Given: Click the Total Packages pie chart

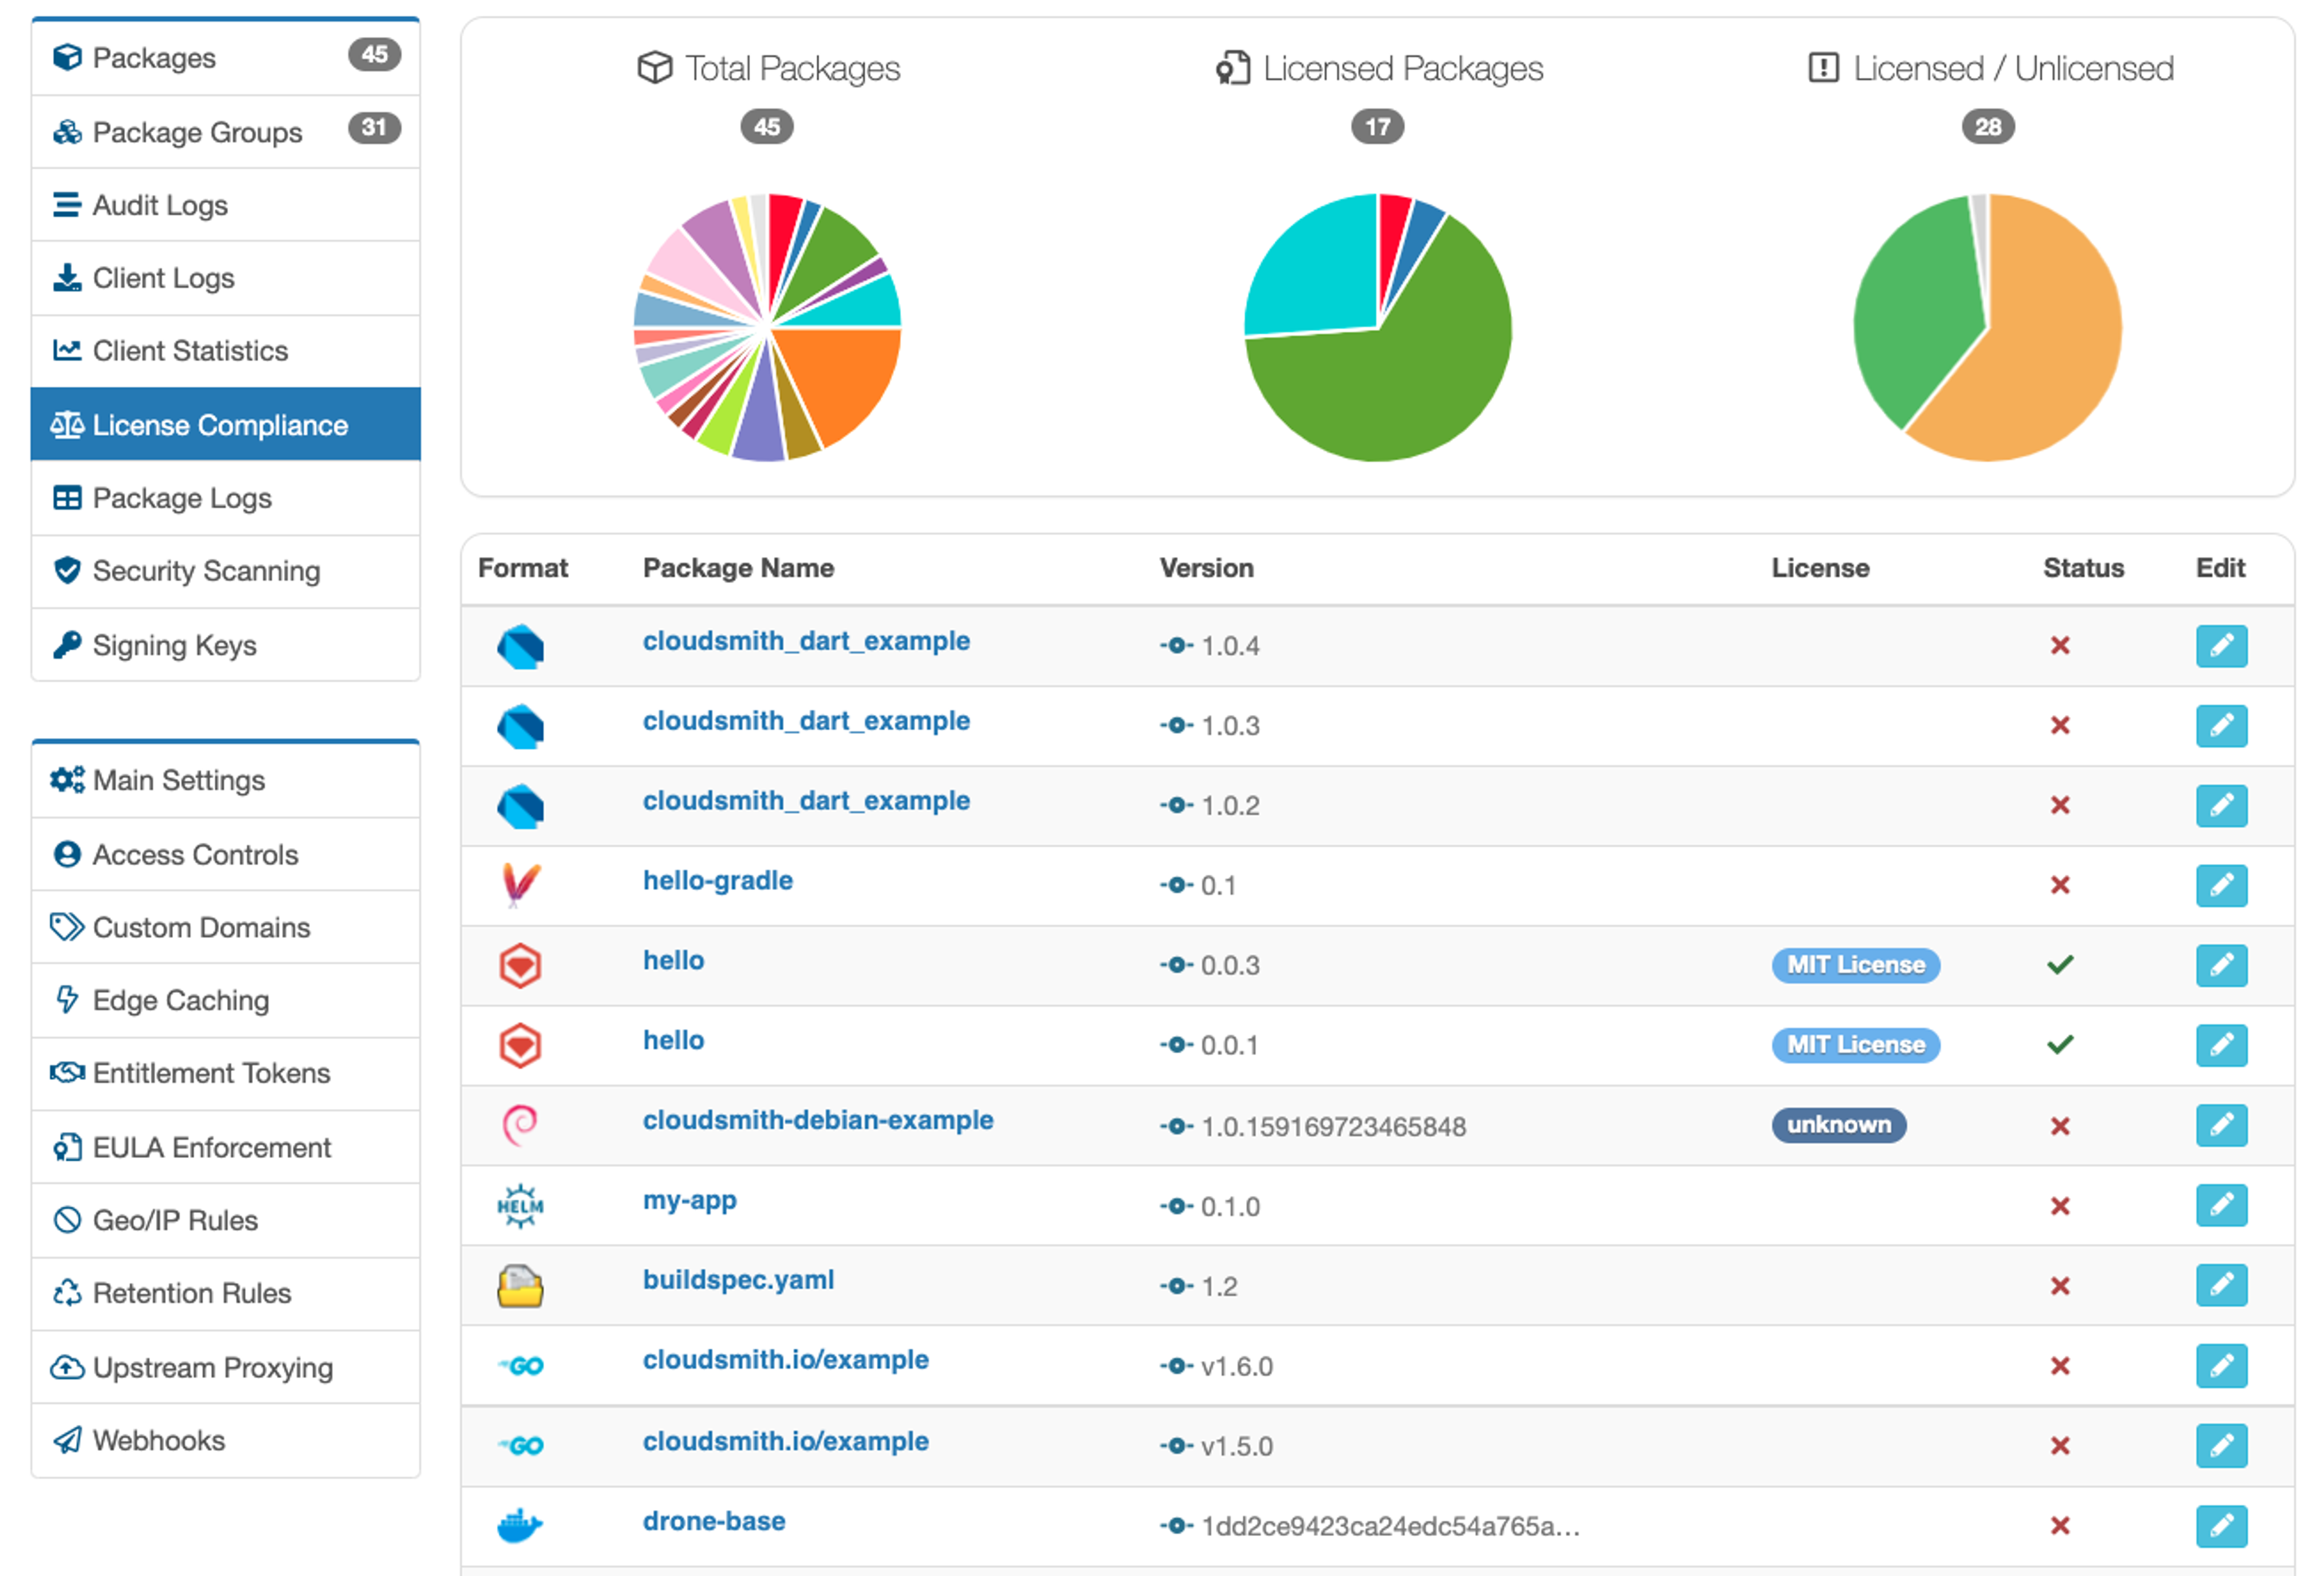Looking at the screenshot, I should tap(767, 327).
